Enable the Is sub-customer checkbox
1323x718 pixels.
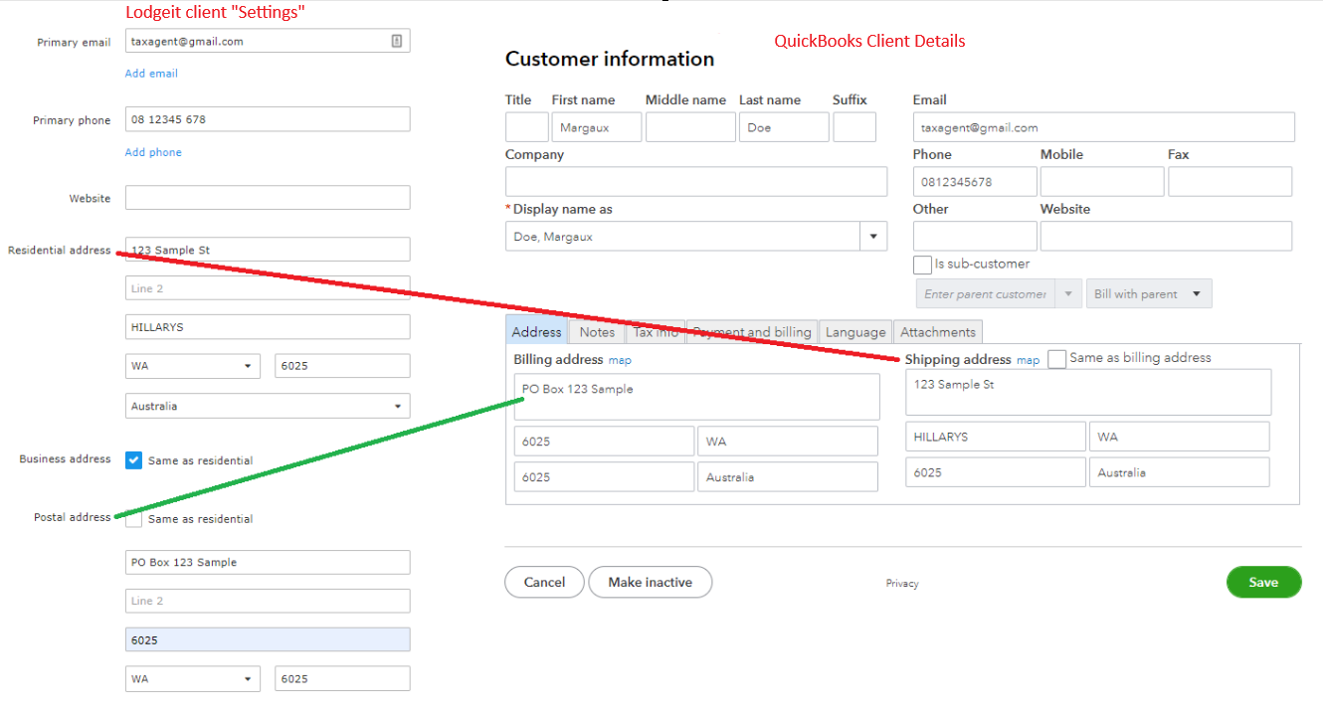coord(921,265)
